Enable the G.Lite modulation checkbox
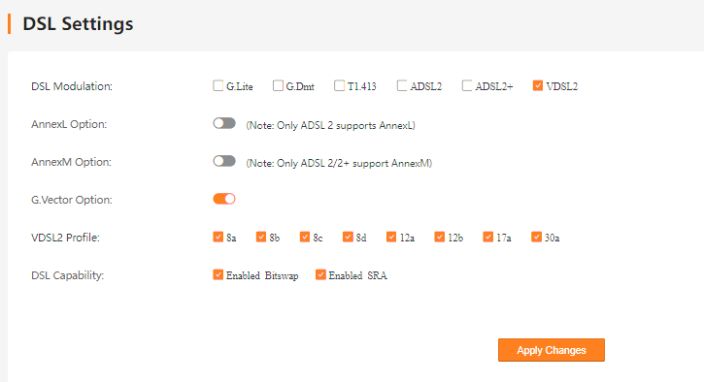This screenshot has height=382, width=704. point(218,85)
